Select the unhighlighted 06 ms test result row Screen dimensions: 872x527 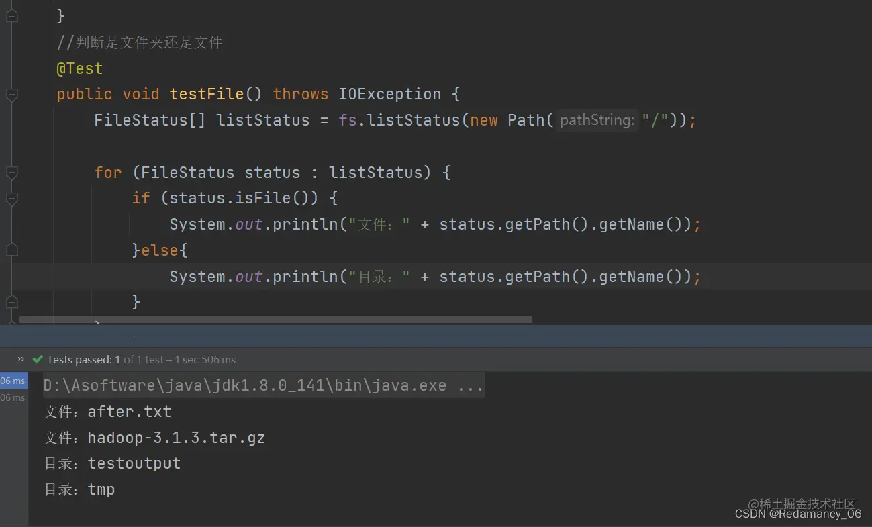[13, 397]
